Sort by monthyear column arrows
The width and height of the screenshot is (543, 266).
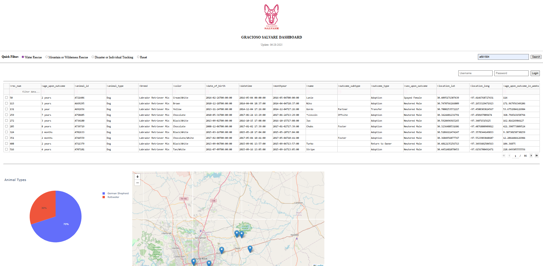point(273,86)
